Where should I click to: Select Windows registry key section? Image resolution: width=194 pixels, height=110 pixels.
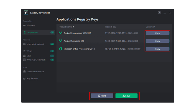(29, 25)
